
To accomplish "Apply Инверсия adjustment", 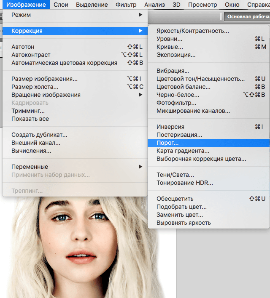I will tap(209, 127).
